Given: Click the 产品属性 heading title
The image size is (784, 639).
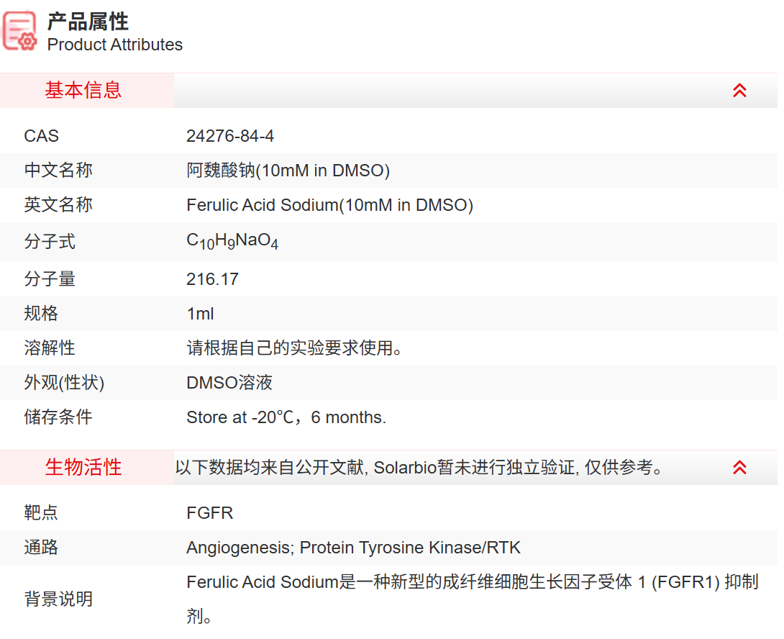Looking at the screenshot, I should (88, 21).
